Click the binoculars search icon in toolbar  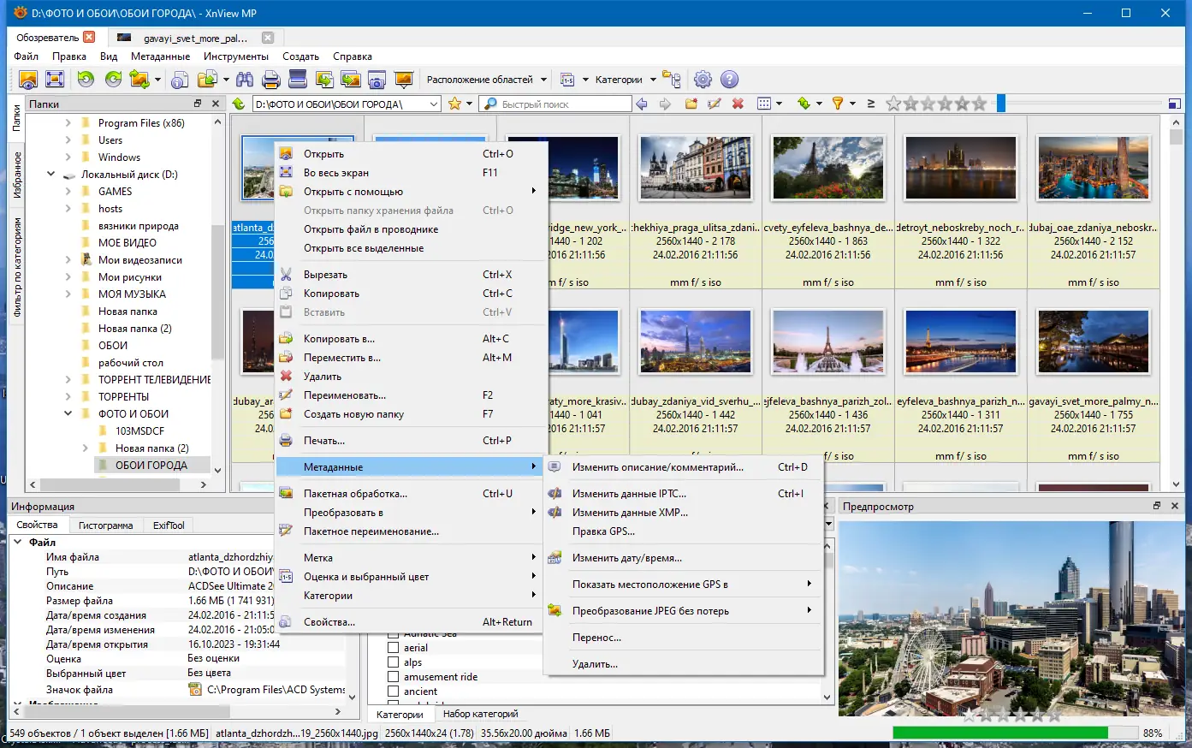245,80
